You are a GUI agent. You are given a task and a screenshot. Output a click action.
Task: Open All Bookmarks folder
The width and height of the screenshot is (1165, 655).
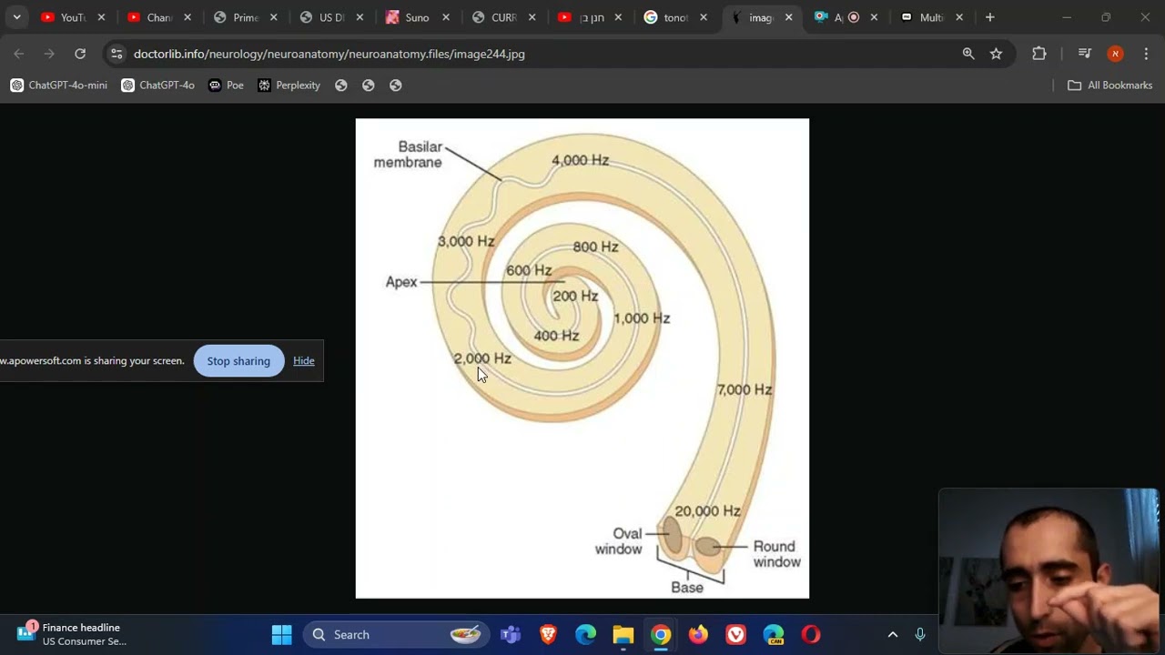[1110, 85]
